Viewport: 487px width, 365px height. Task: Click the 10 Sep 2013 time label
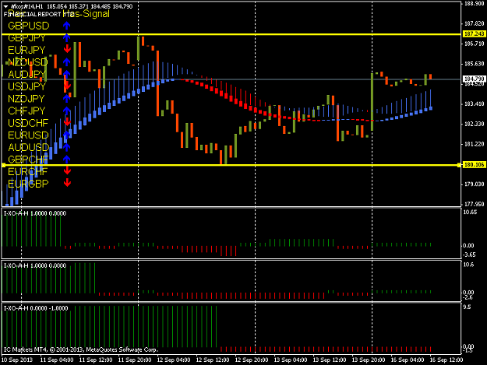tap(17, 360)
